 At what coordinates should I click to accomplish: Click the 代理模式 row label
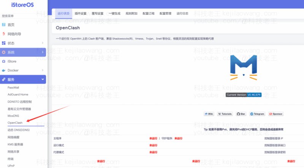click(59, 152)
